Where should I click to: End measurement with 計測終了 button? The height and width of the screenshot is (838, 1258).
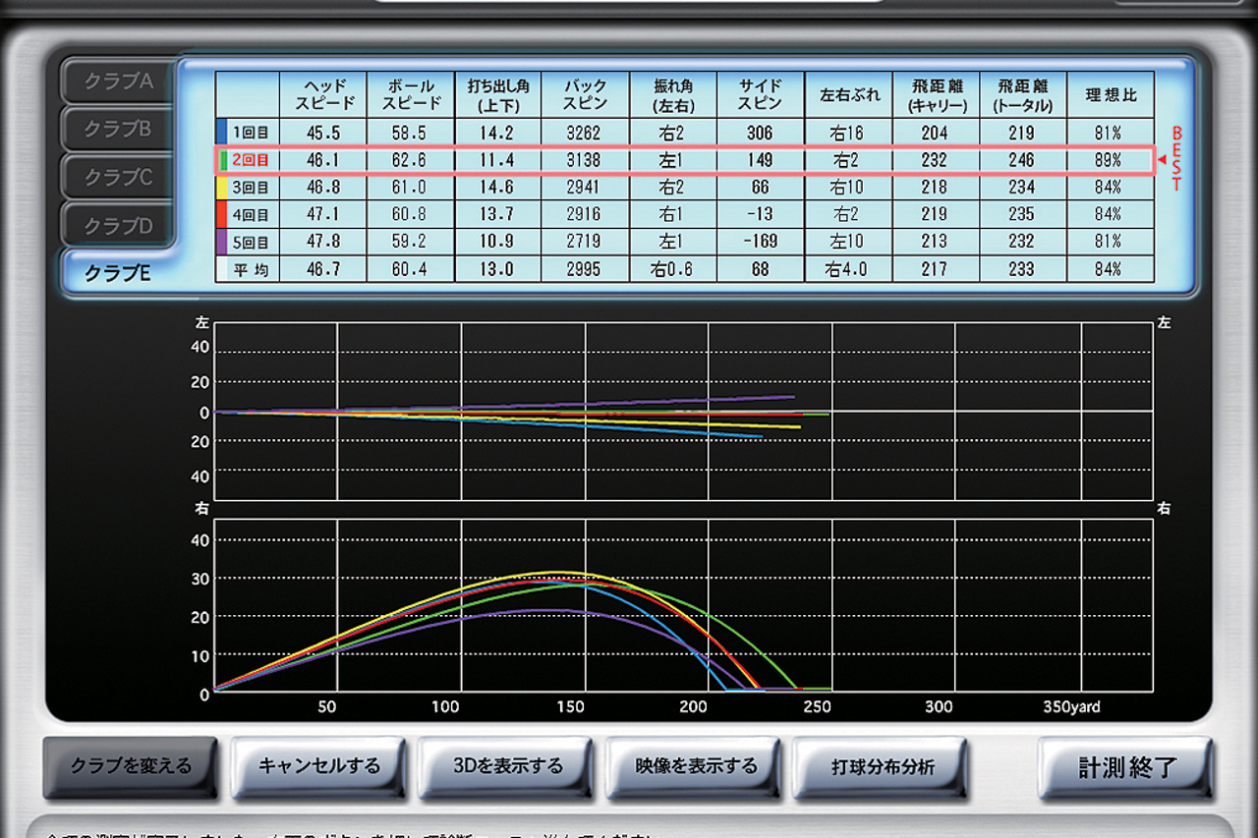(1126, 766)
